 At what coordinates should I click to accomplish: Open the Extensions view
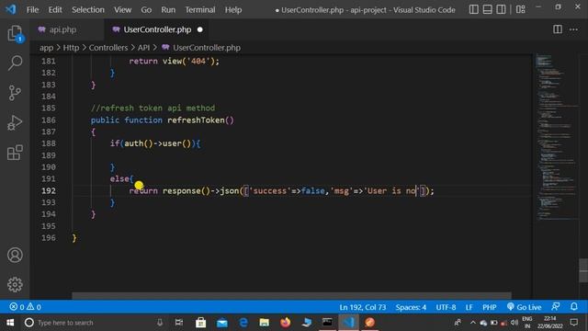click(x=15, y=153)
